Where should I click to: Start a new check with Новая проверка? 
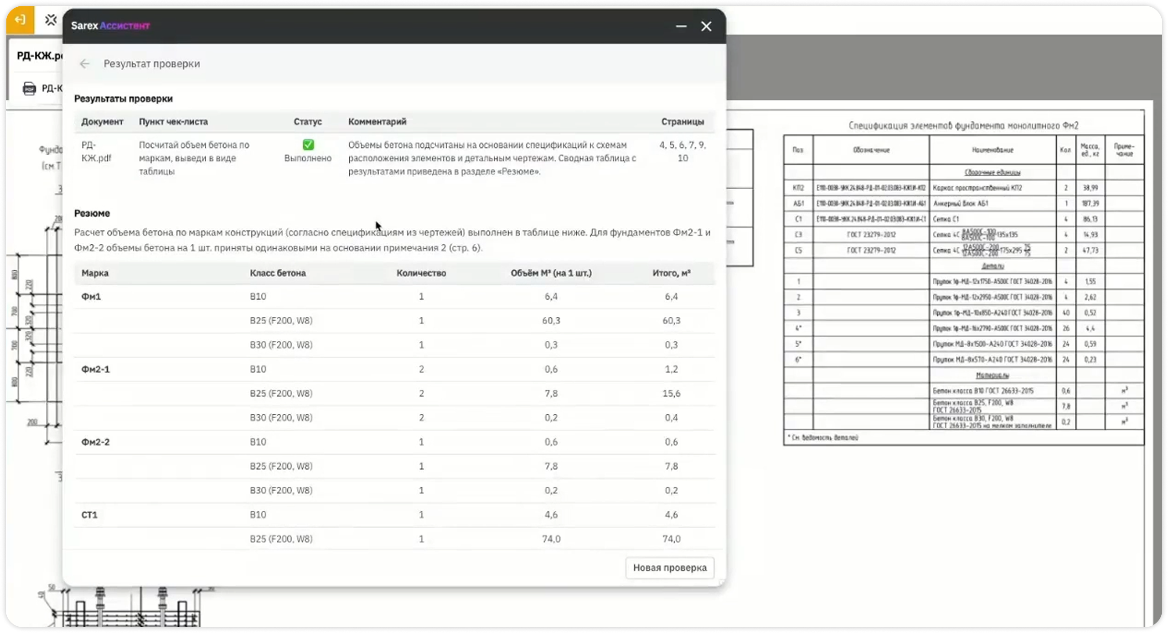(669, 568)
